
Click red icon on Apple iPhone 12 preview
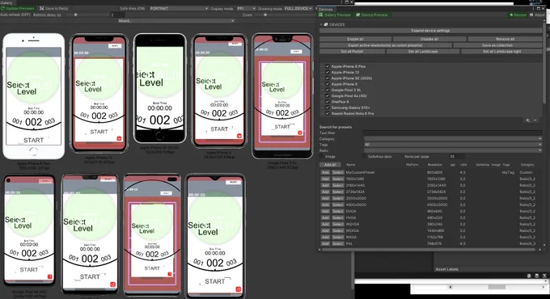tap(119, 138)
